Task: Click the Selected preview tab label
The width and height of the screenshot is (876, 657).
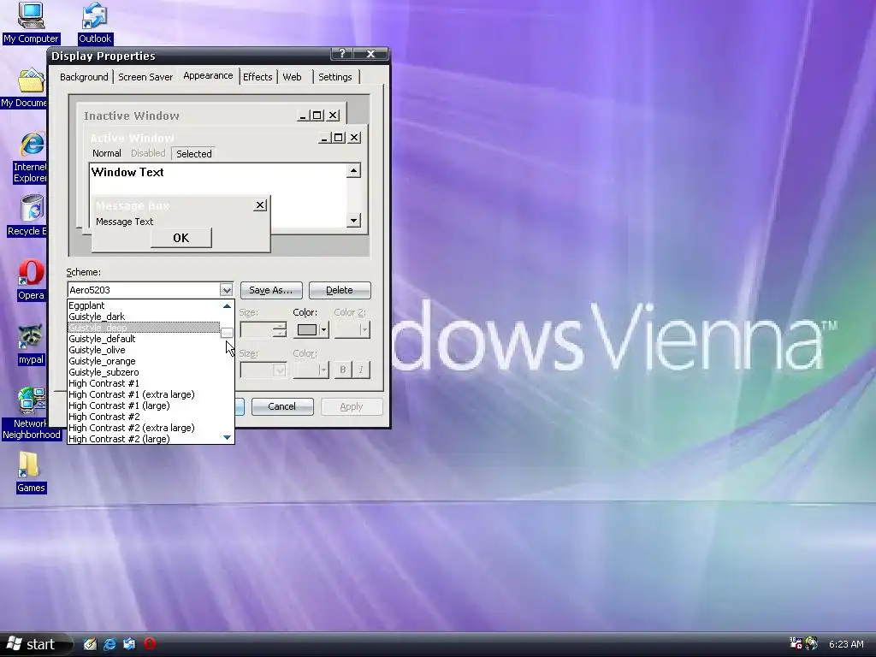Action: click(194, 154)
